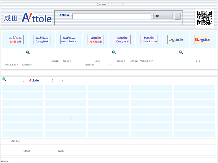Image resolution: width=218 pixels, height=163 pixels.
Task: Click the Attole( ) footer text
Action: tap(17, 141)
